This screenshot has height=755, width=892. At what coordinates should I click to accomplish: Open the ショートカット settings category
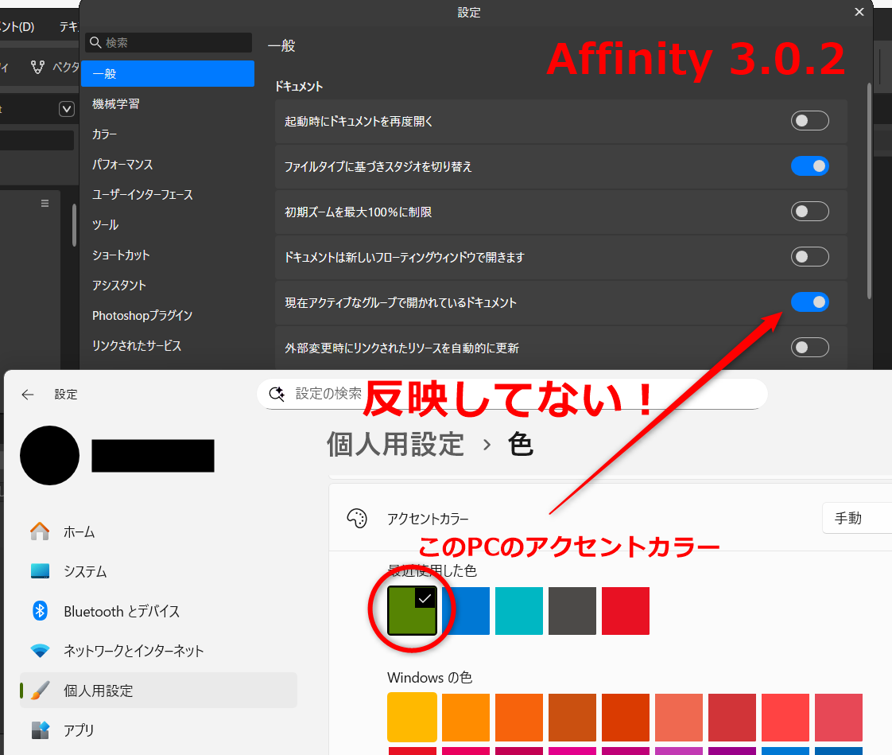[121, 255]
